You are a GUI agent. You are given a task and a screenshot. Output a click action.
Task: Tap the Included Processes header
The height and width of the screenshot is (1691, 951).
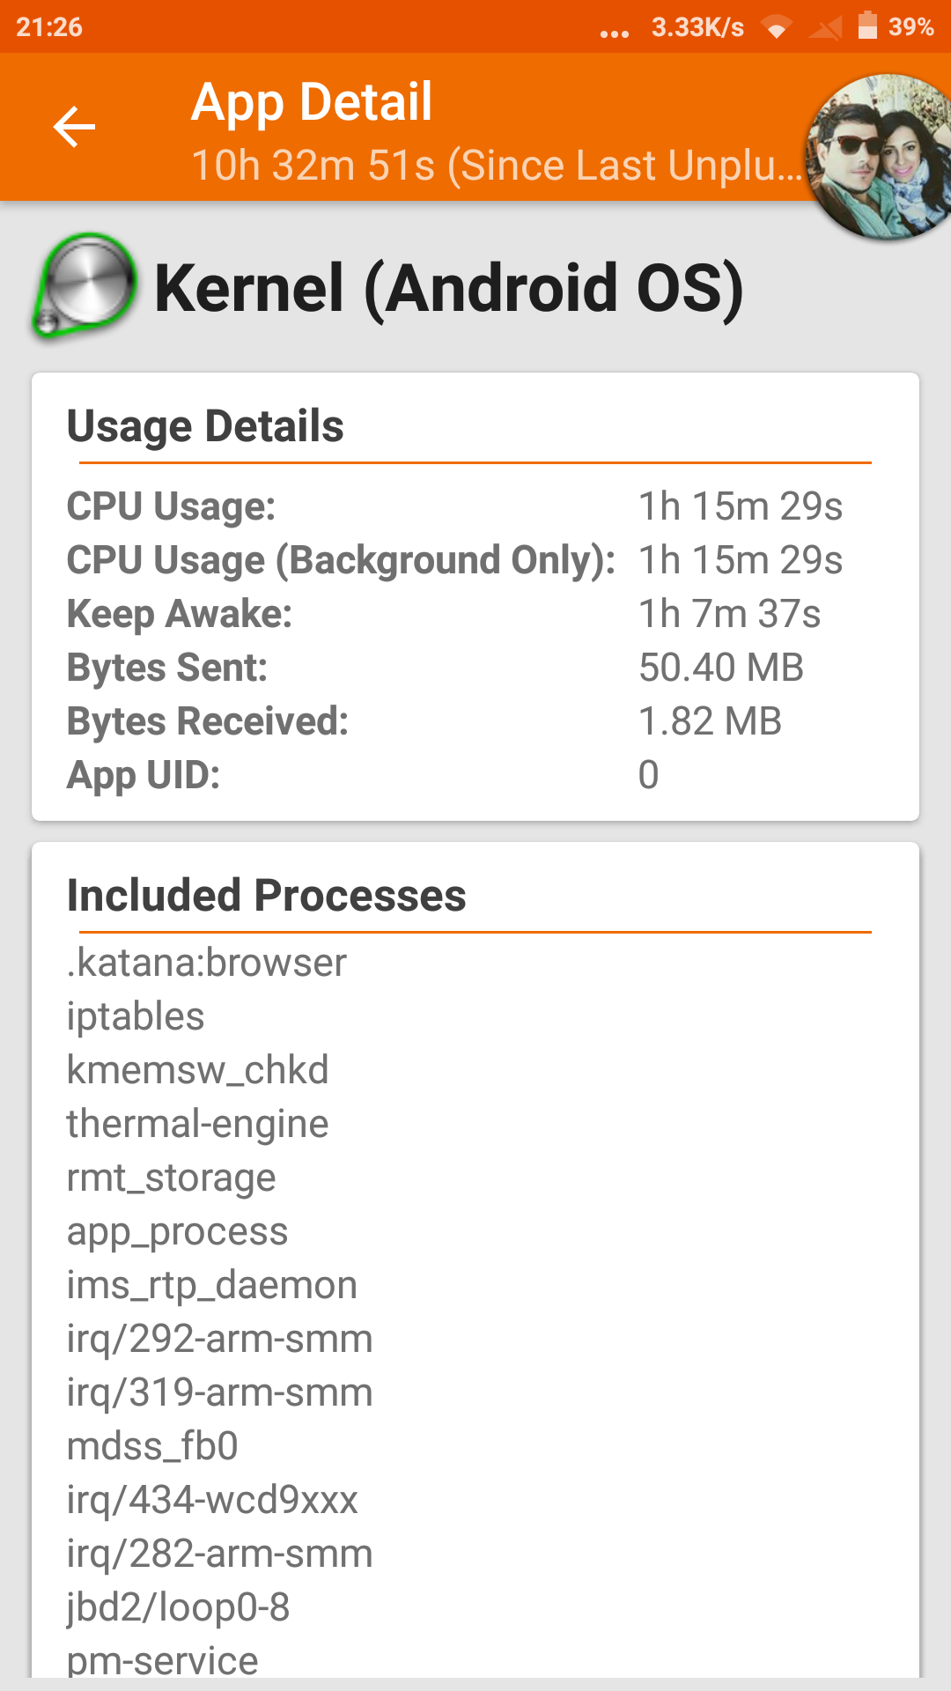266,896
